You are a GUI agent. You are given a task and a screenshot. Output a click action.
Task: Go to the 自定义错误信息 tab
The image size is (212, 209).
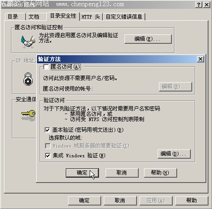point(124,17)
